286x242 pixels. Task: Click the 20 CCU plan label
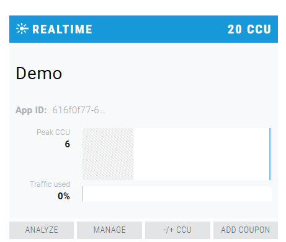click(249, 29)
